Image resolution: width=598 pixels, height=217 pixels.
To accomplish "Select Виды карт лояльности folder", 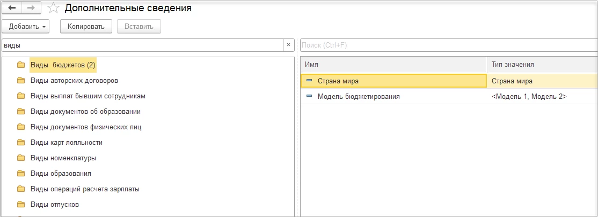I will coord(67,142).
